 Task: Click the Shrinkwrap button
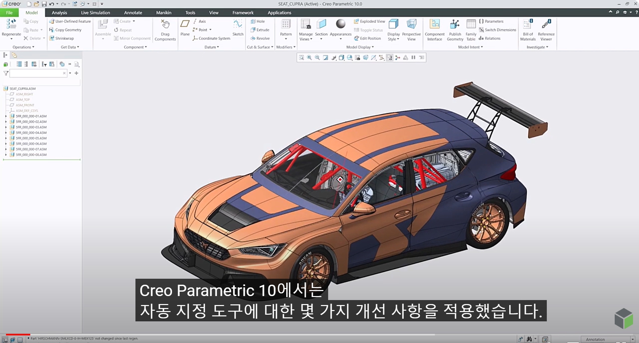pyautogui.click(x=62, y=38)
